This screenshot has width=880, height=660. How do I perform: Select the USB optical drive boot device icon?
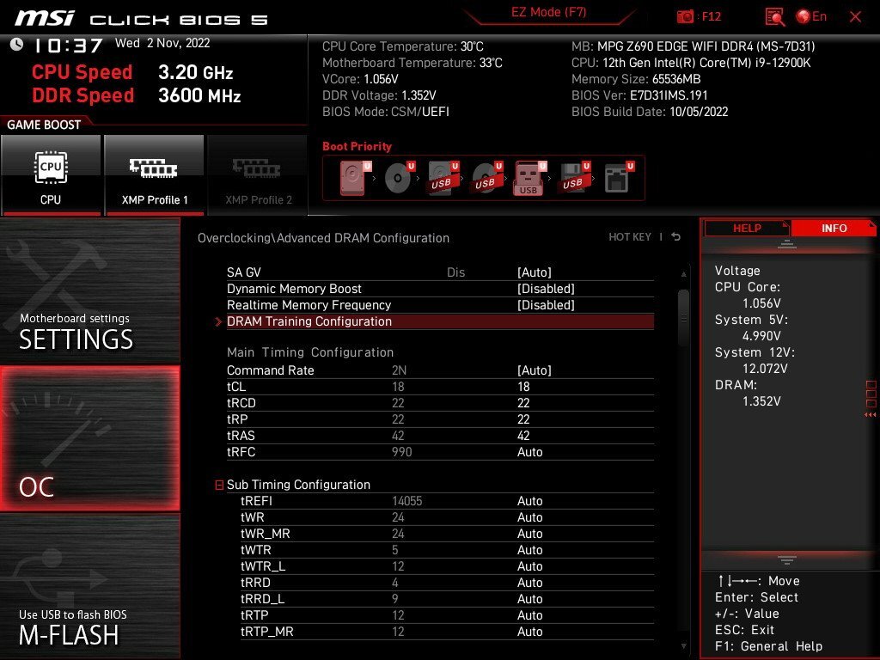pos(486,178)
